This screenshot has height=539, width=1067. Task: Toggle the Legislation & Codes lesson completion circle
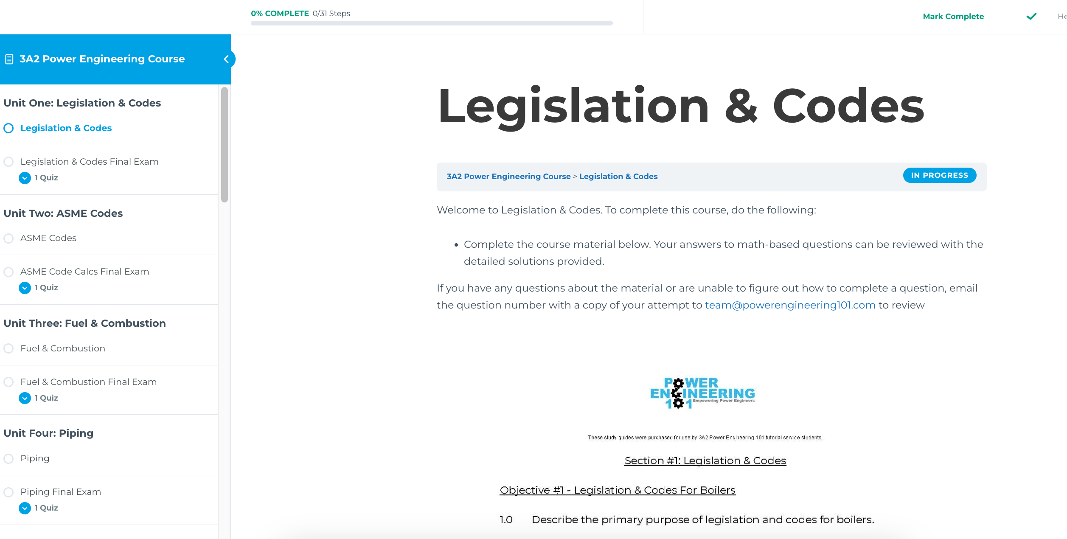(x=10, y=128)
